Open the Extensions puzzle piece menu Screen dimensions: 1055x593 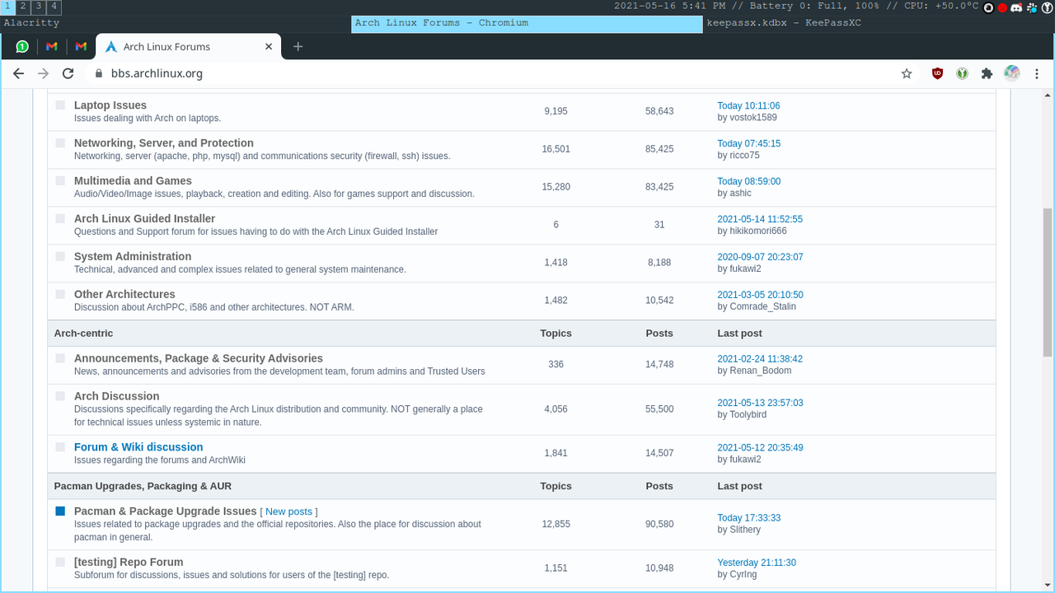pos(987,73)
